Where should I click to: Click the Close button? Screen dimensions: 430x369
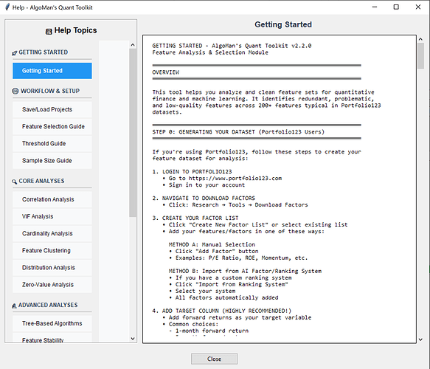(x=214, y=359)
